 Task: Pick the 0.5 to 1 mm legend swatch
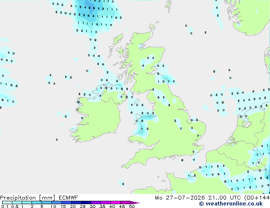(x=17, y=202)
